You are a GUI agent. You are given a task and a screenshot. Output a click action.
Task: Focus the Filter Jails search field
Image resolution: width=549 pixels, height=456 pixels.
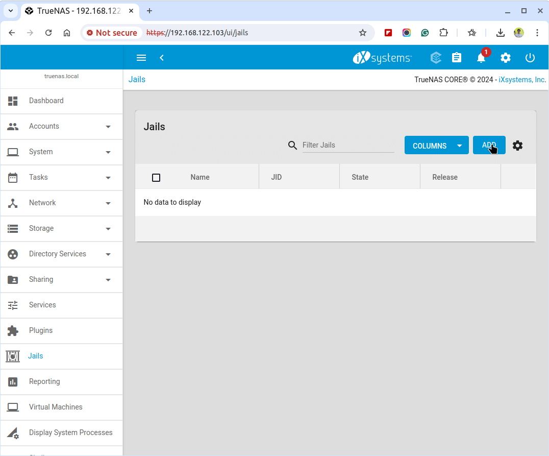point(348,145)
